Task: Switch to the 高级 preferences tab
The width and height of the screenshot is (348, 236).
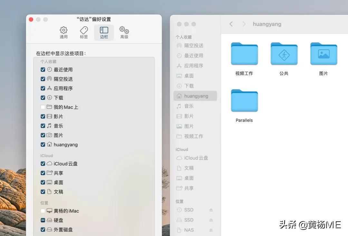Action: point(124,32)
